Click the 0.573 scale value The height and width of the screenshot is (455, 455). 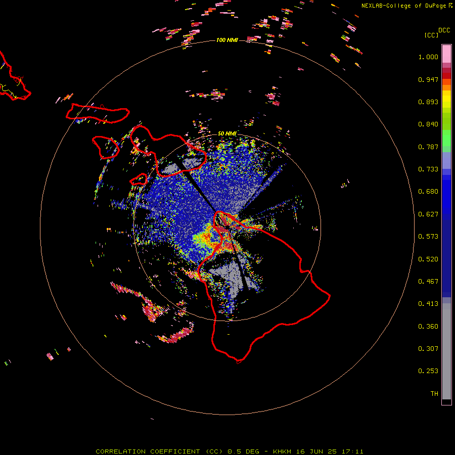428,237
